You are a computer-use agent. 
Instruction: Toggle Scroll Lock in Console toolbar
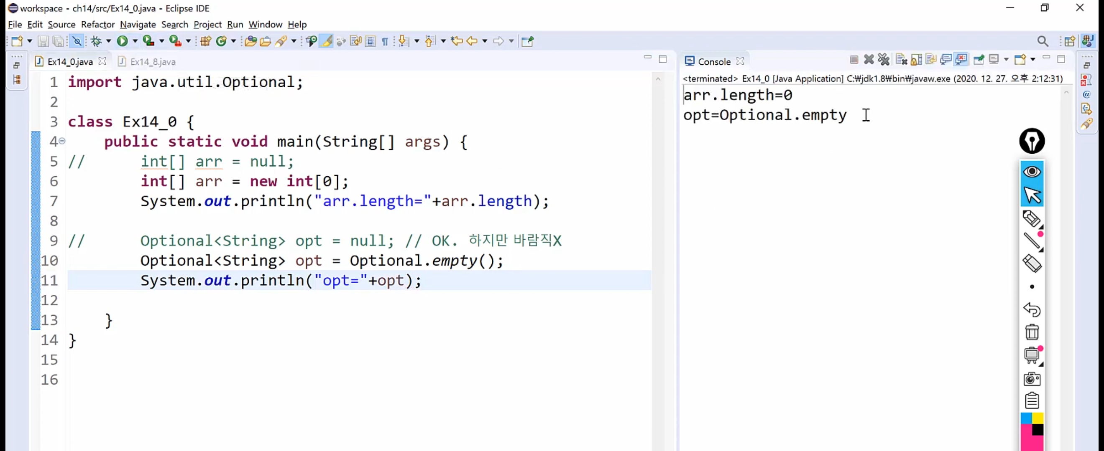pyautogui.click(x=916, y=59)
